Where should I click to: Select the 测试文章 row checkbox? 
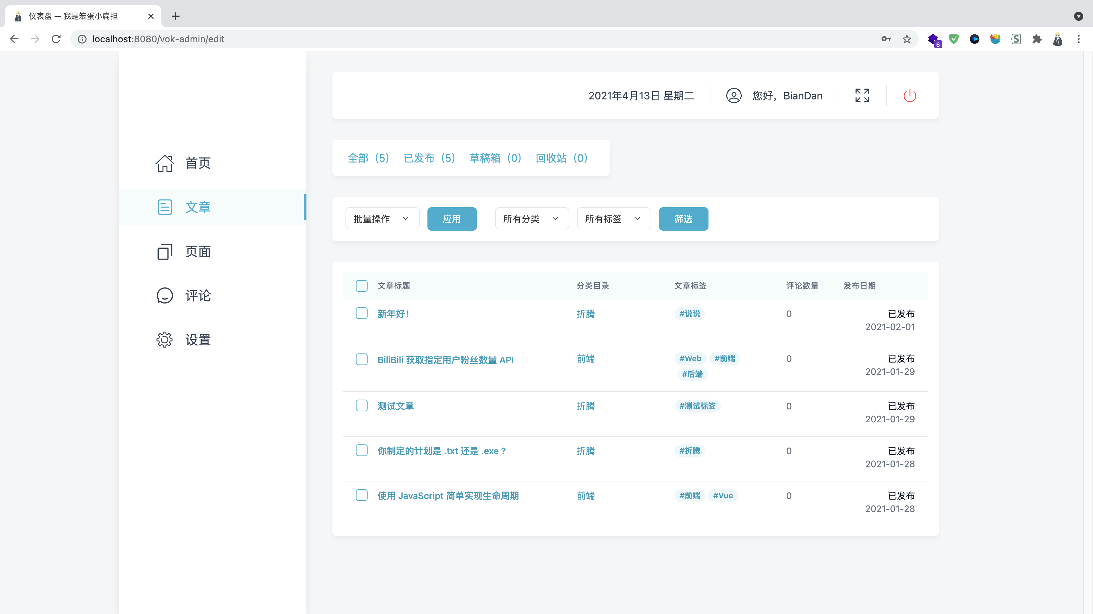point(361,405)
